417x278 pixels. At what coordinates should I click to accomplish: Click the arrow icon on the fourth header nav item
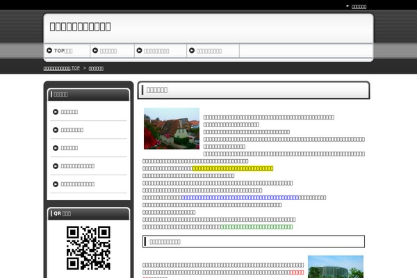coord(192,50)
